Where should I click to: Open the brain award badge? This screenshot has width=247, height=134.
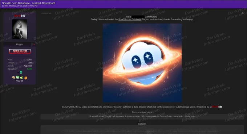pos(13,78)
